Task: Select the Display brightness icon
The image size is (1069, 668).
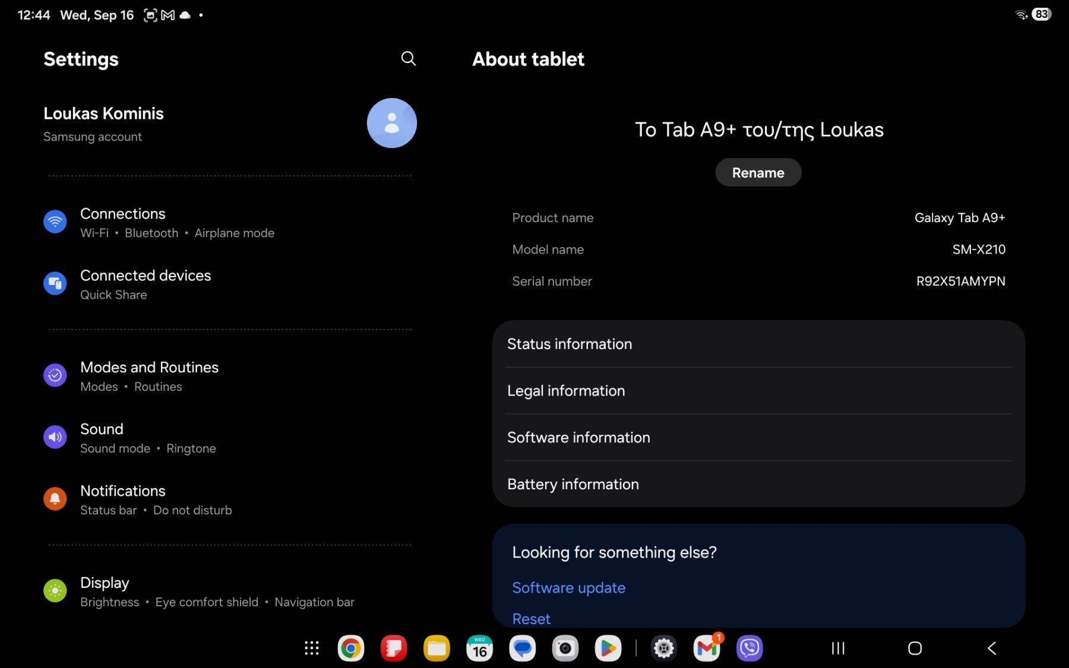Action: tap(55, 591)
